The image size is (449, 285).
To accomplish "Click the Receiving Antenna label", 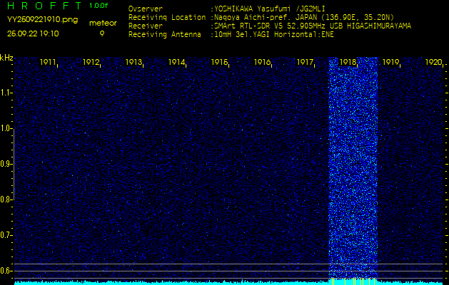I will tap(165, 35).
